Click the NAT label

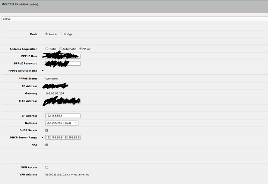tap(34, 145)
